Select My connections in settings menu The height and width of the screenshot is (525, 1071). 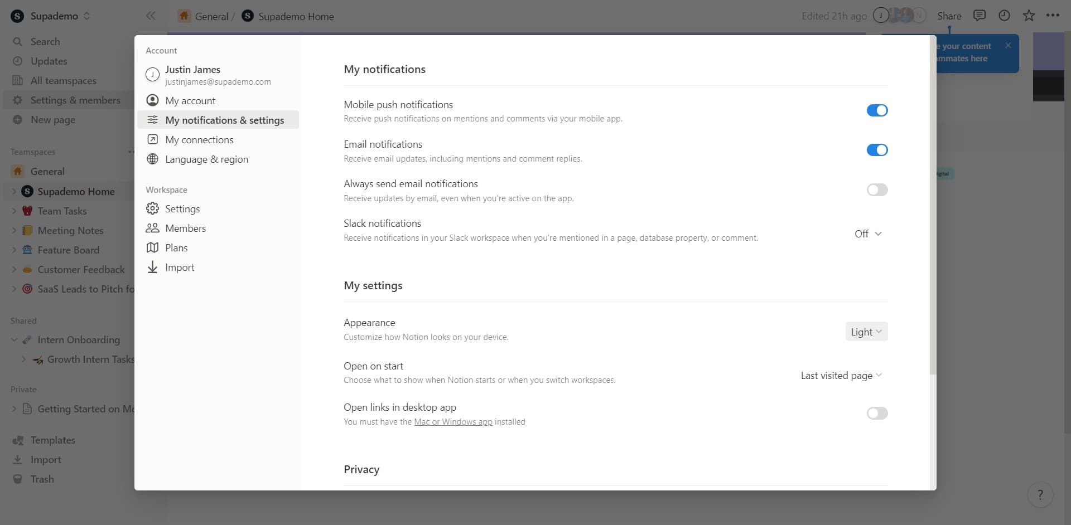click(x=199, y=140)
